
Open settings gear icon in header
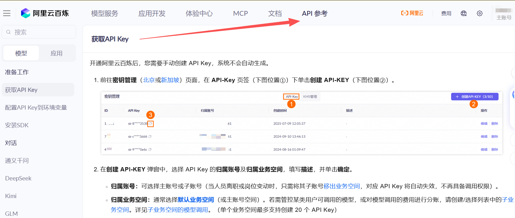pos(480,13)
